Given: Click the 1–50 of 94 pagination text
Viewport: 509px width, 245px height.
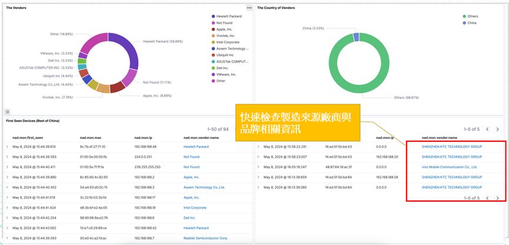Looking at the screenshot, I should point(218,130).
